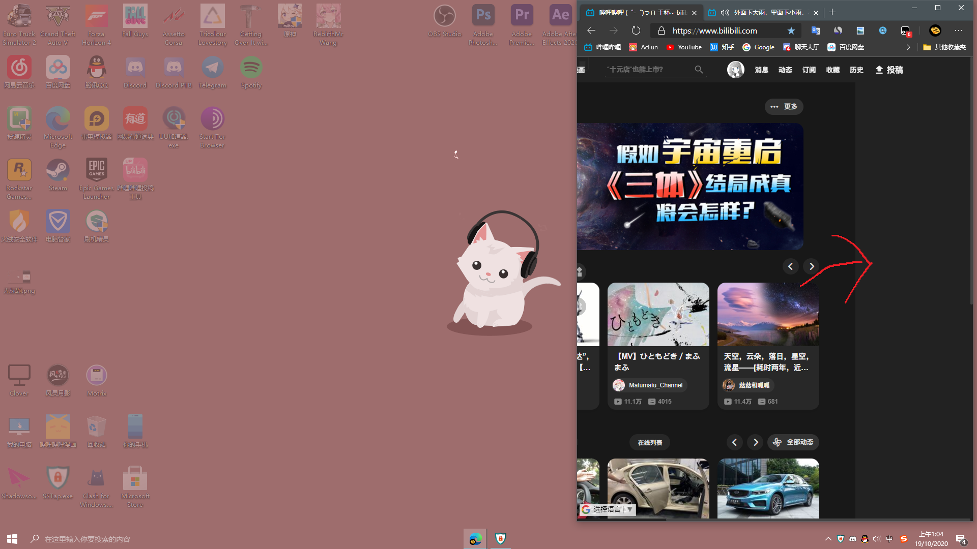Viewport: 977px width, 549px height.
Task: Expand the overflow bookmarks chevron
Action: 908,47
